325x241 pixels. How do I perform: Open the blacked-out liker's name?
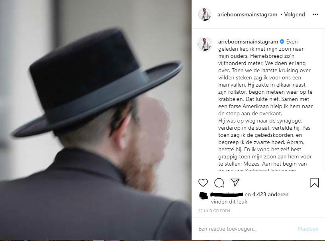point(226,194)
